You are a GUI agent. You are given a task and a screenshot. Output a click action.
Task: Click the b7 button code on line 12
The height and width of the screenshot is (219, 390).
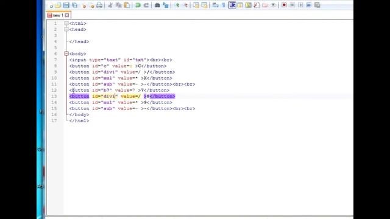click(119, 90)
